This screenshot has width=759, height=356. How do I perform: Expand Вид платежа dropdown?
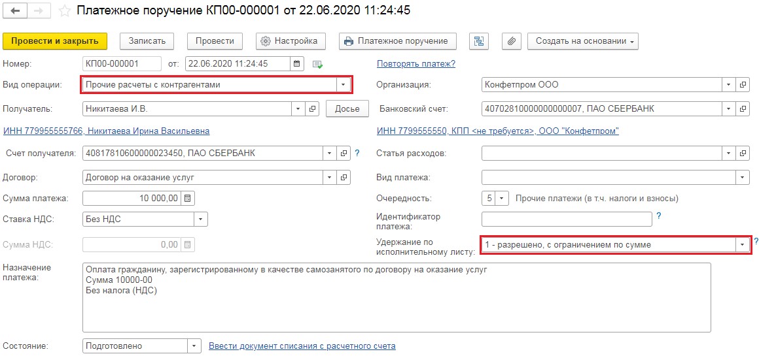click(743, 177)
